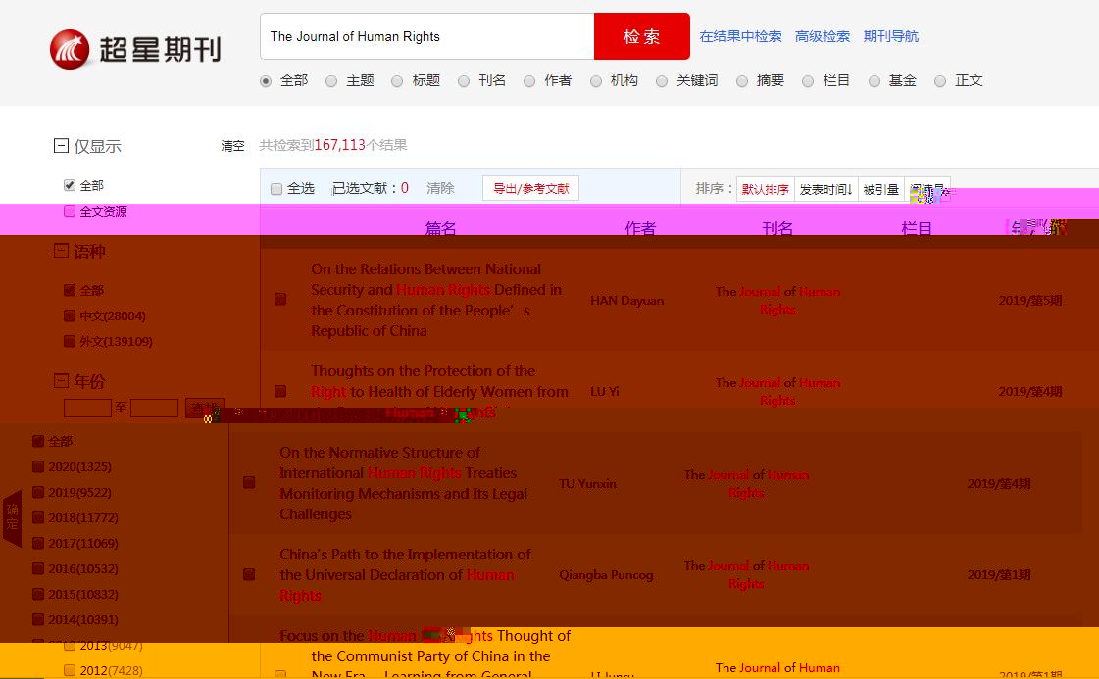Image resolution: width=1099 pixels, height=679 pixels.
Task: Collapse the 仅显示 filter section
Action: [61, 146]
